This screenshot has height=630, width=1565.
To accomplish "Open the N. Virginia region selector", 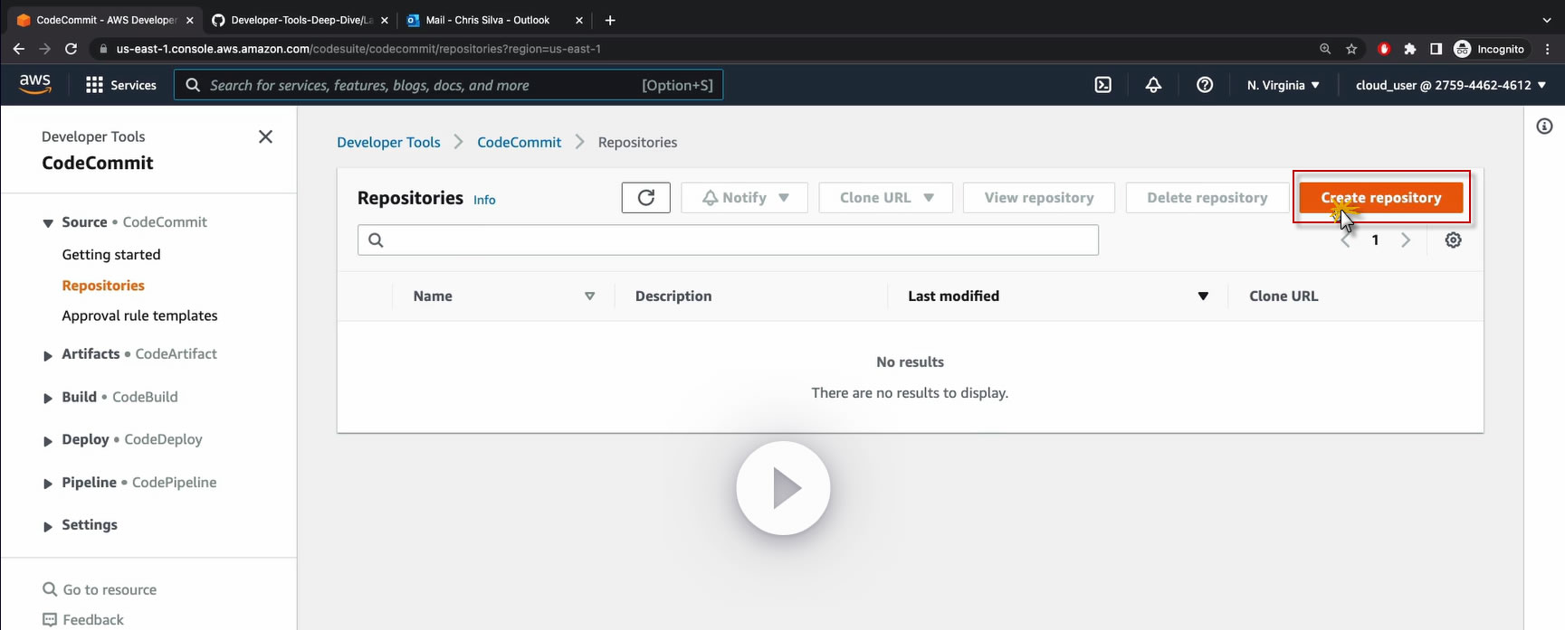I will click(x=1283, y=85).
